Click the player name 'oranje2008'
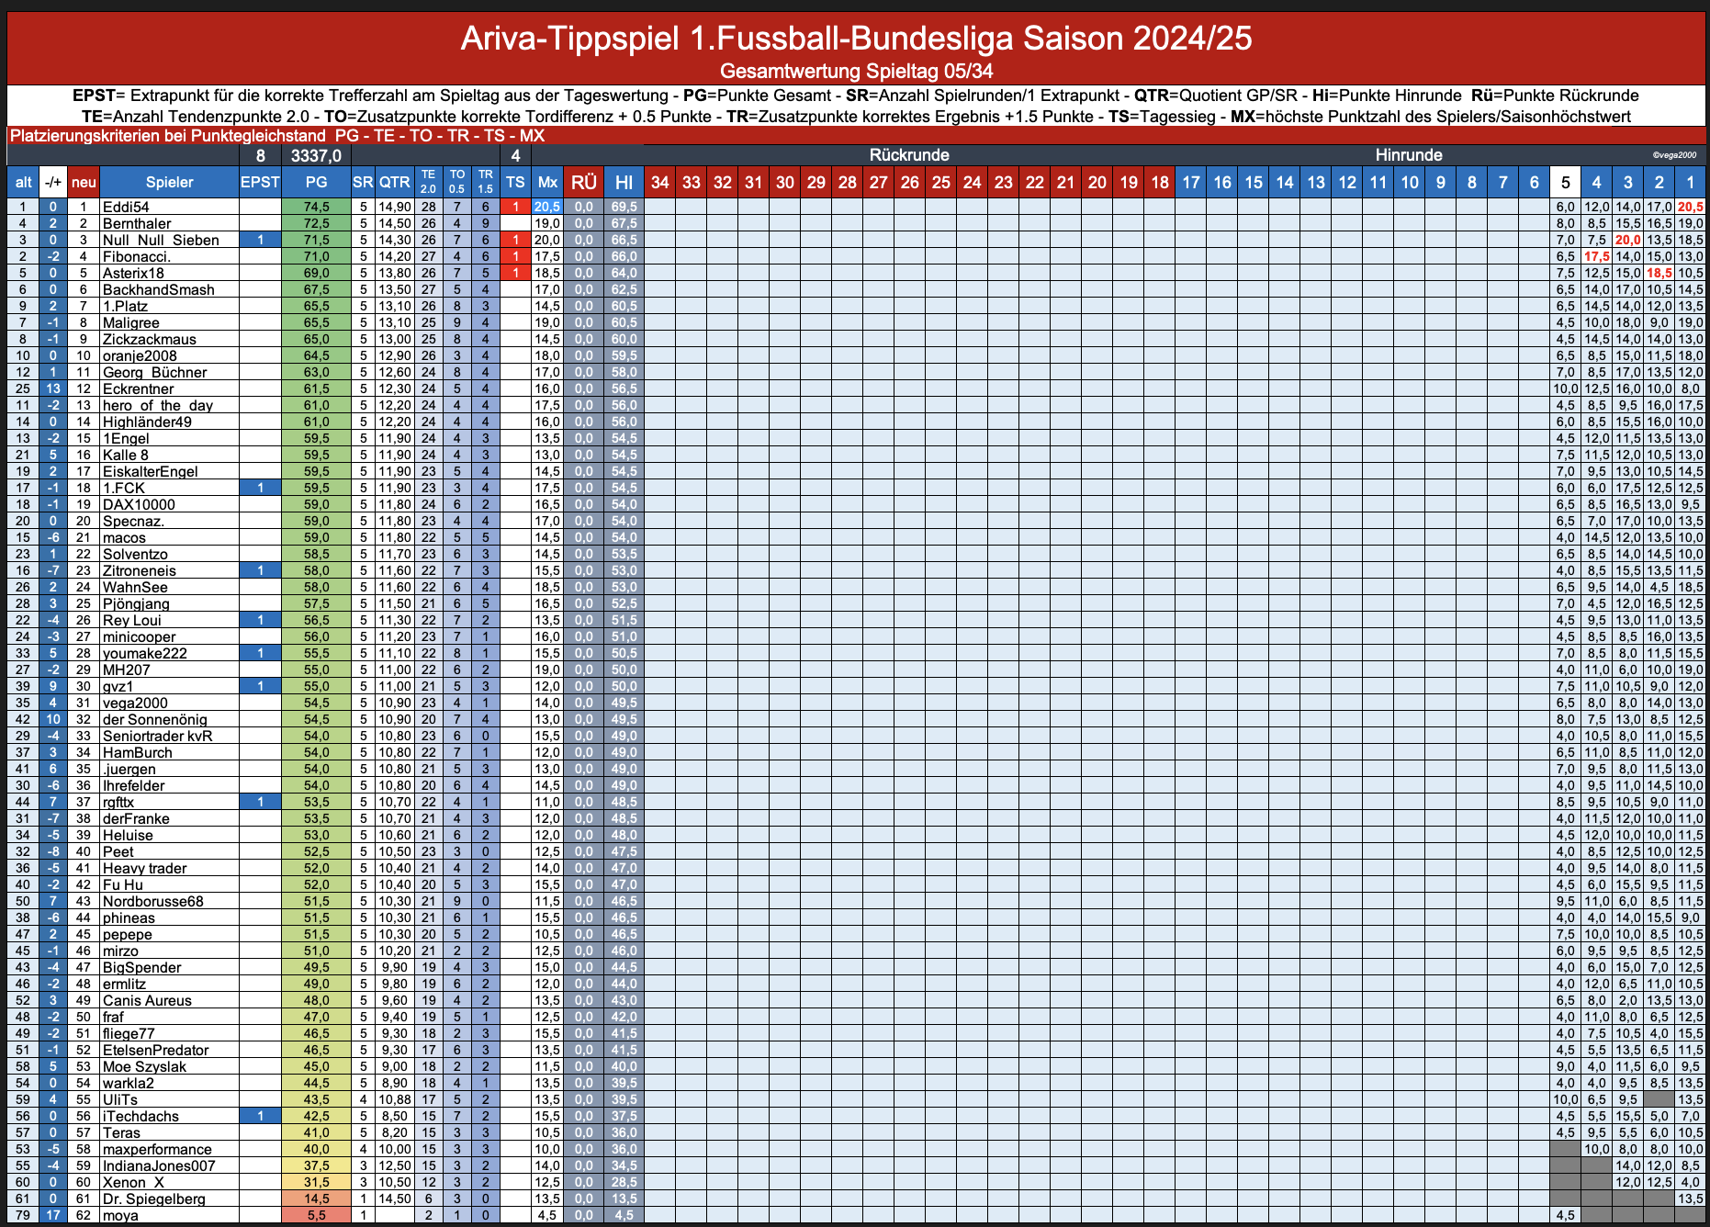The width and height of the screenshot is (1710, 1227). 140,355
